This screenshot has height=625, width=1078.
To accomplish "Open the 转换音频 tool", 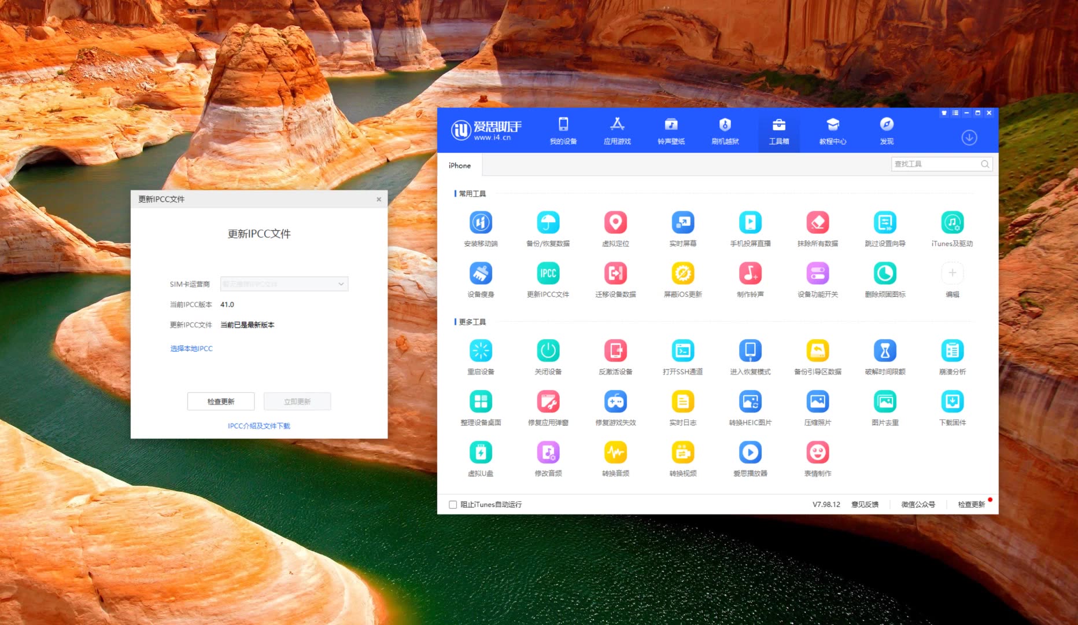I will [x=615, y=453].
